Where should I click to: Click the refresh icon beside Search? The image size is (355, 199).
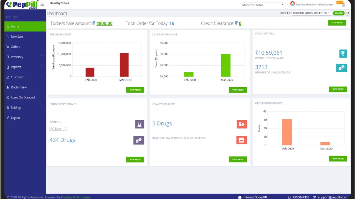tap(348, 13)
